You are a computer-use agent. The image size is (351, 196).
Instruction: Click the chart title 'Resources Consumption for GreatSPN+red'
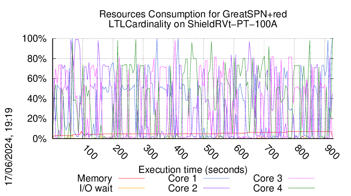point(193,14)
